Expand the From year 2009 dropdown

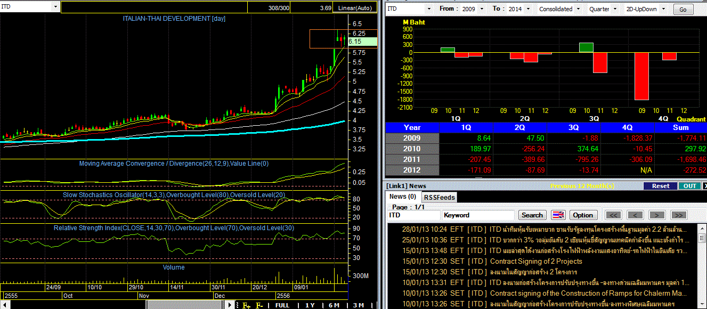(x=482, y=9)
